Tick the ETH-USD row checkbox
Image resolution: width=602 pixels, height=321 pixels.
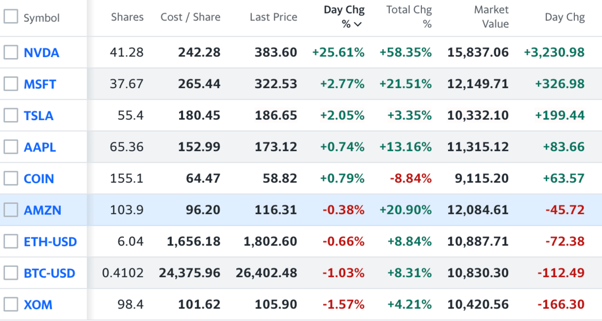[x=11, y=241]
